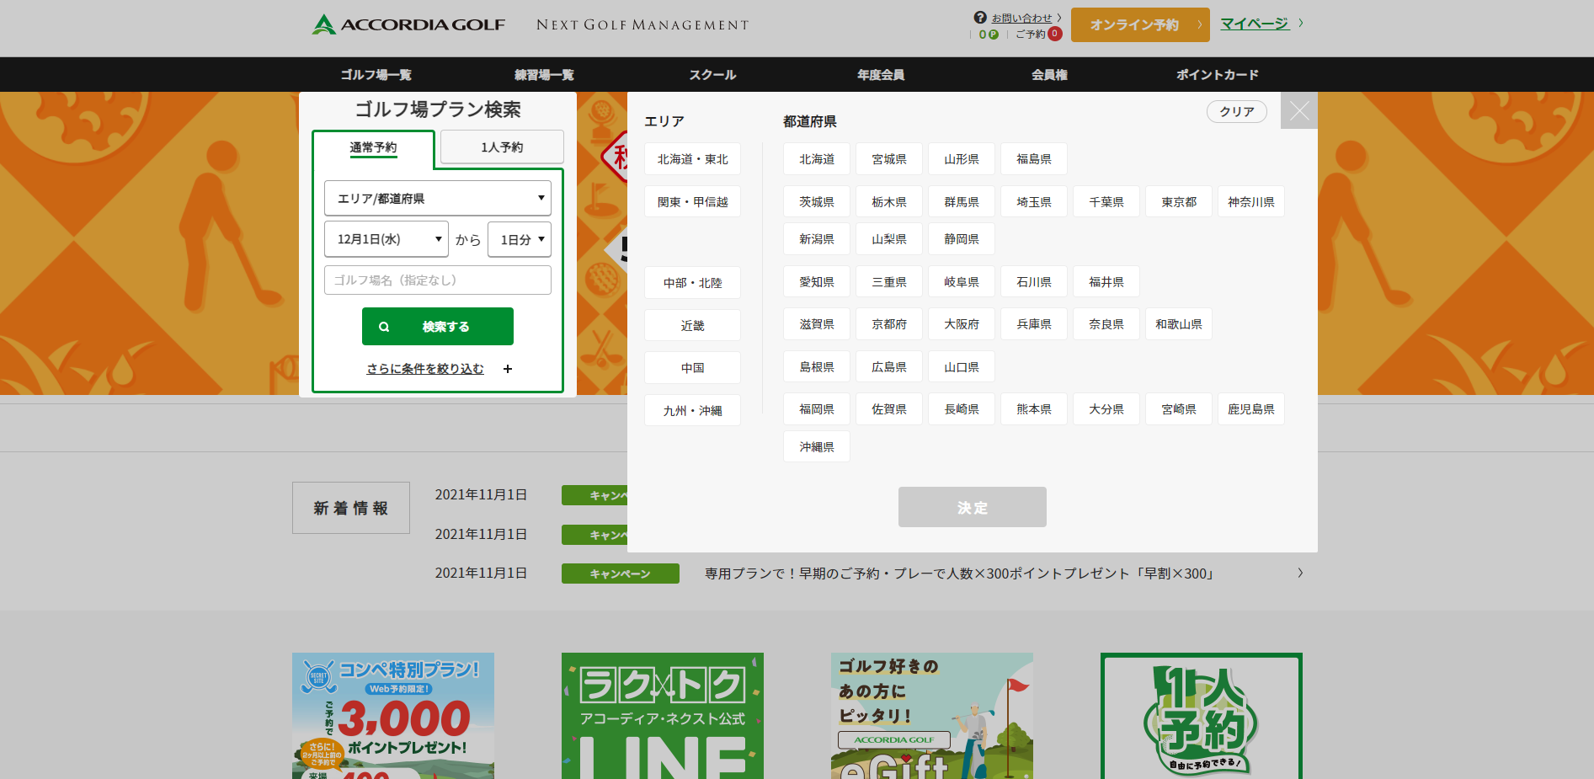This screenshot has height=779, width=1594.
Task: Open the 1日分 duration dropdown
Action: pos(520,239)
